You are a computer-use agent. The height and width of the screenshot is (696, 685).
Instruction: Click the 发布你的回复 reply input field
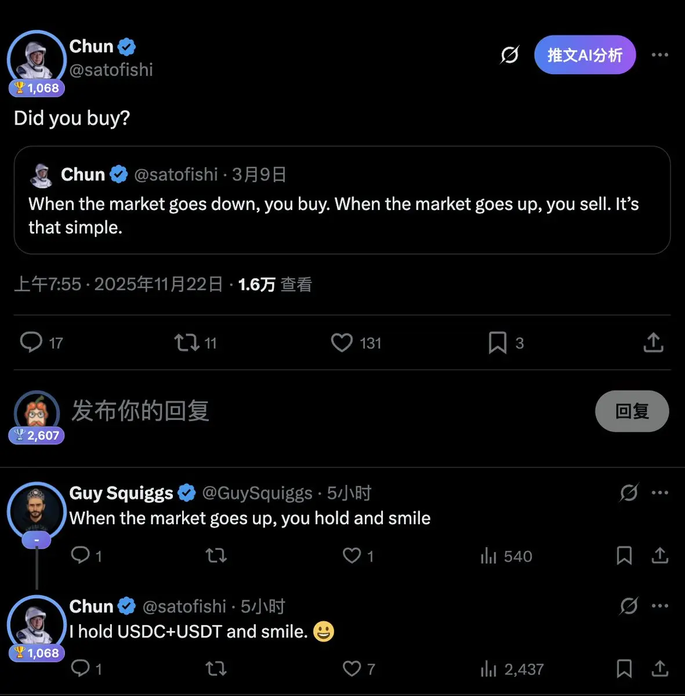(290, 411)
